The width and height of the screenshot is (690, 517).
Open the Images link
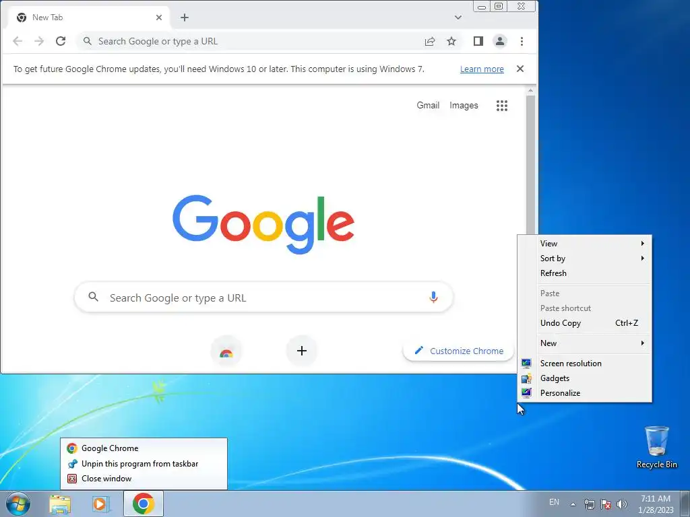[464, 106]
